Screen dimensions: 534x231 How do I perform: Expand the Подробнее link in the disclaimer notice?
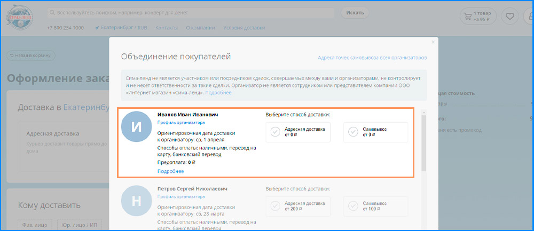coord(218,93)
